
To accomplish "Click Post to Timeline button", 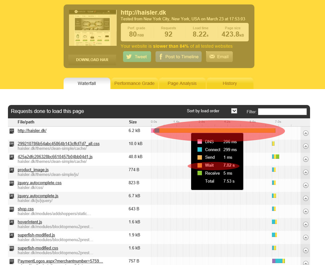I will 178,57.
